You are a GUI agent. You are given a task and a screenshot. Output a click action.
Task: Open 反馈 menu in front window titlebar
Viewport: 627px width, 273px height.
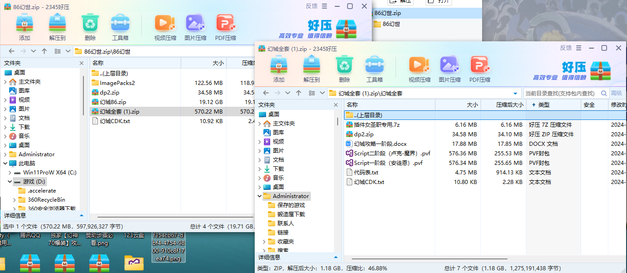(x=565, y=48)
